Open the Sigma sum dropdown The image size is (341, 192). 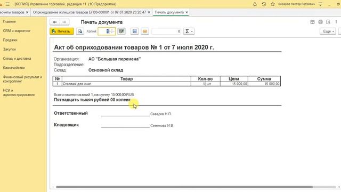click(189, 31)
